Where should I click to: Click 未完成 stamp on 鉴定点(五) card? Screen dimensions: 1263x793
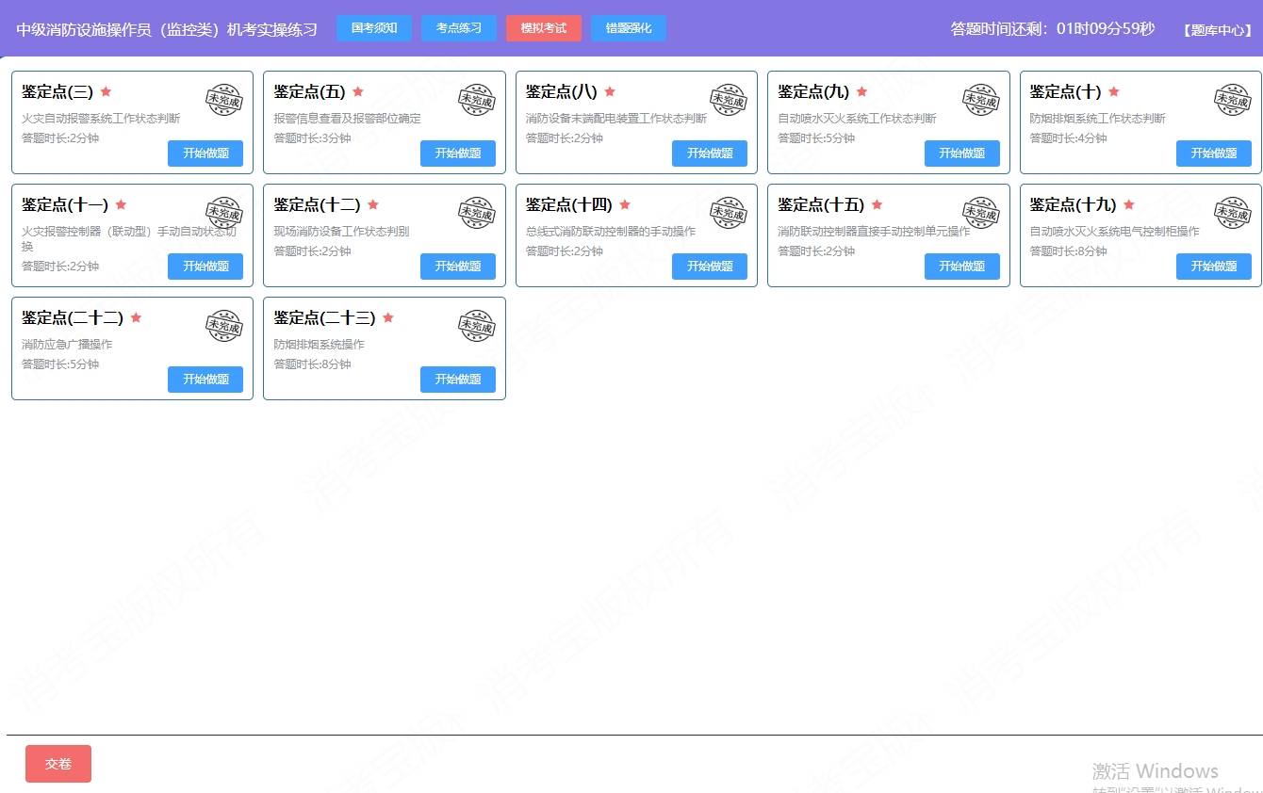click(476, 100)
